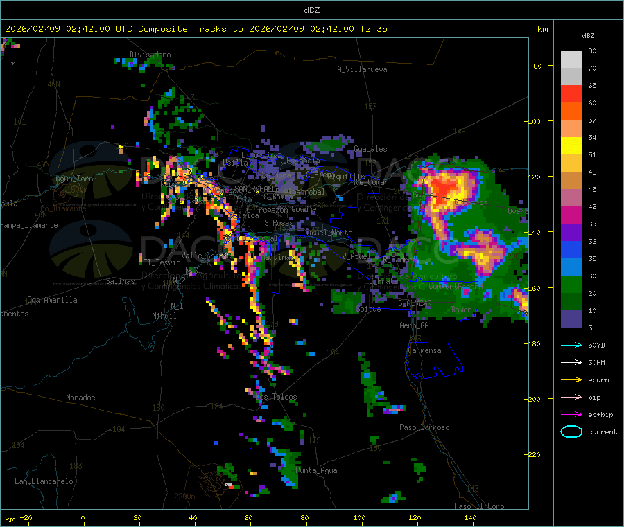
Task: Click the cyan 'current' ellipse legend icon
Action: pyautogui.click(x=571, y=431)
